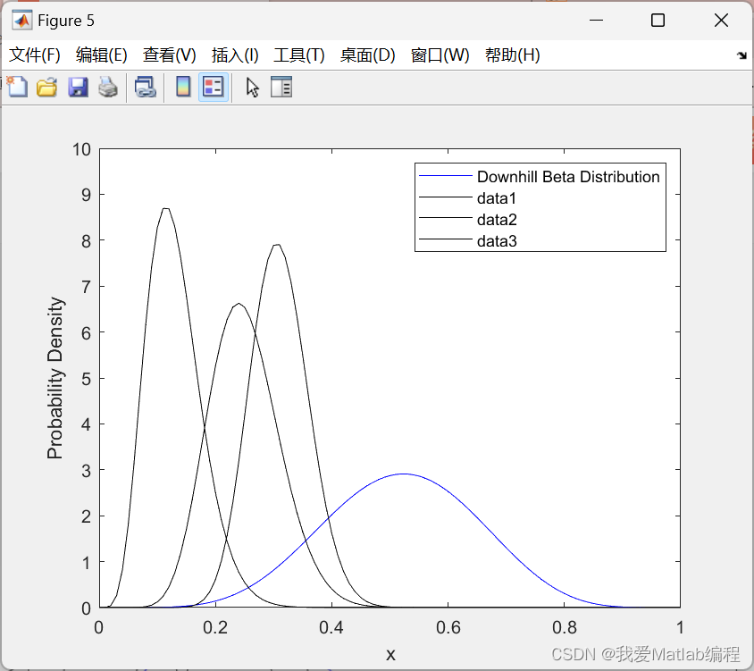The width and height of the screenshot is (754, 671).
Task: Open the 插入(I) menu
Action: 235,55
